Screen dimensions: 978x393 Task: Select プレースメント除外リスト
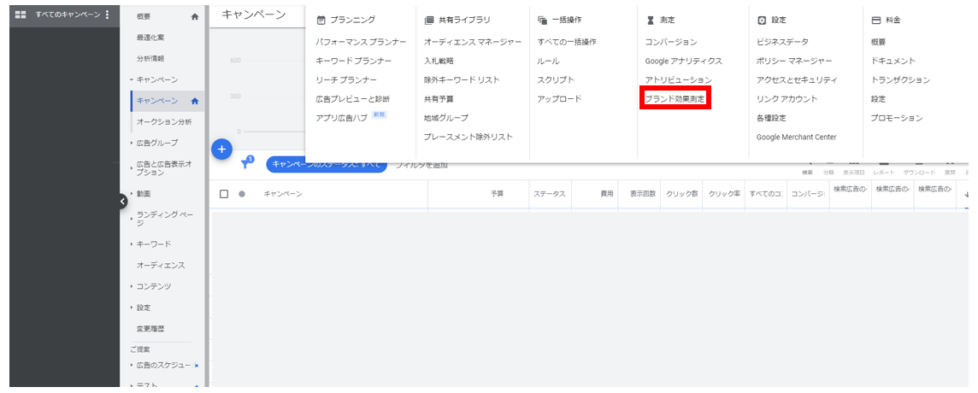[468, 137]
